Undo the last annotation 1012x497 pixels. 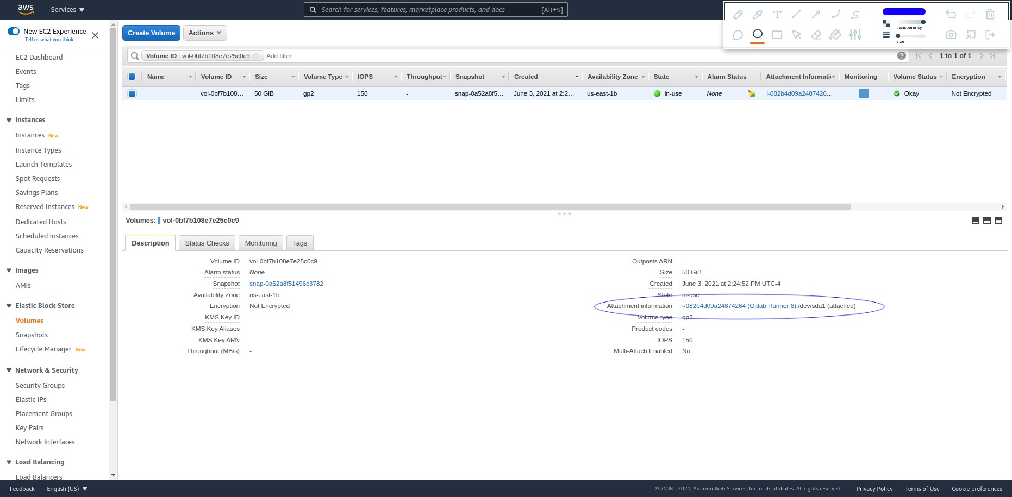click(x=951, y=15)
